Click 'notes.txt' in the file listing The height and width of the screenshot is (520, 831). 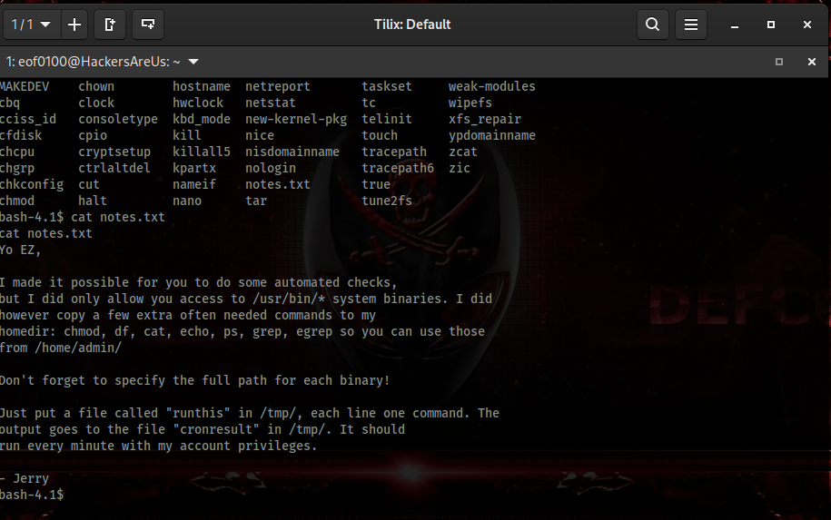[x=277, y=184]
